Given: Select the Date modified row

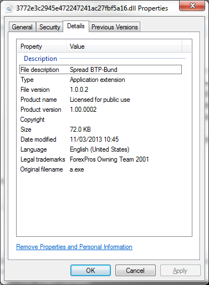Looking at the screenshot, I should pyautogui.click(x=100, y=139).
